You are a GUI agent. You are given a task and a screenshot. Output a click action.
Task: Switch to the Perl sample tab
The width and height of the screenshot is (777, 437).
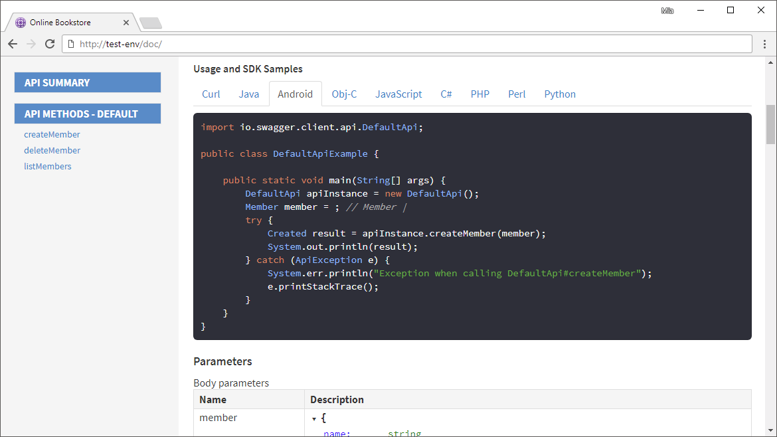tap(517, 94)
